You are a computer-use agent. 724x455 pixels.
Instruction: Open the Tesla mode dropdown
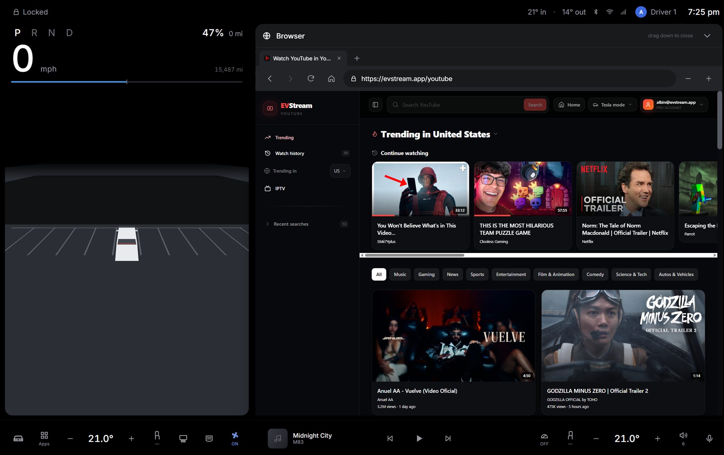[613, 105]
